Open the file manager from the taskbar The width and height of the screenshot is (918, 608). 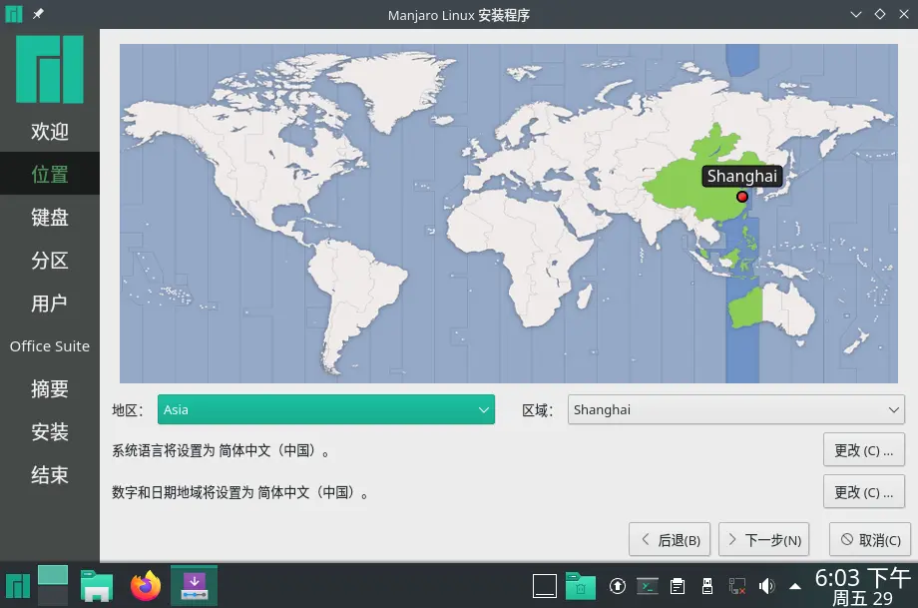pyautogui.click(x=96, y=586)
